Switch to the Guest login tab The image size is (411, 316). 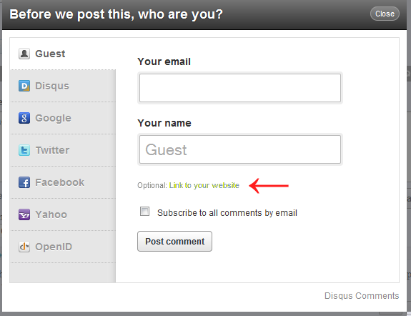63,54
